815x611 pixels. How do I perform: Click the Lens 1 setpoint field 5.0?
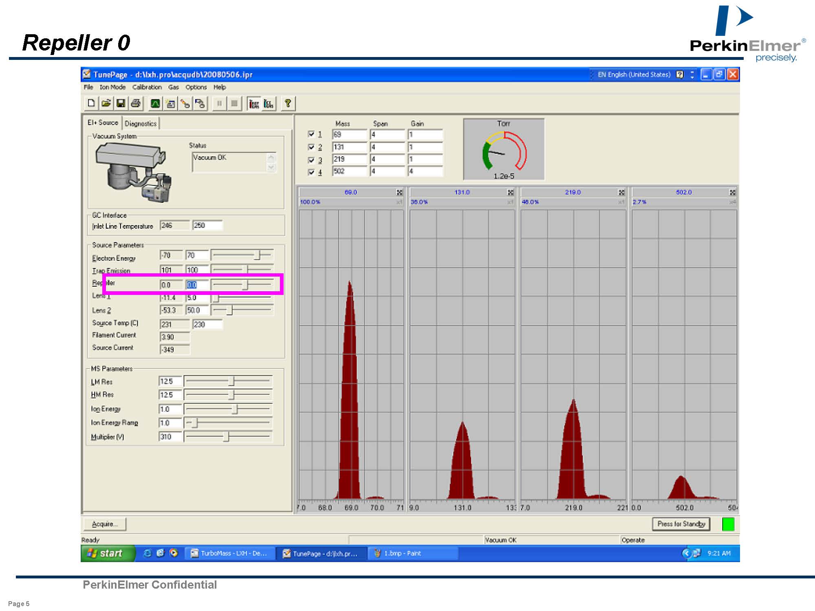tap(197, 298)
